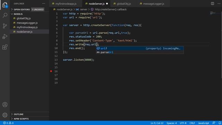Click the EXPLORER panel title
This screenshot has height=125, width=222.
click(x=19, y=3)
